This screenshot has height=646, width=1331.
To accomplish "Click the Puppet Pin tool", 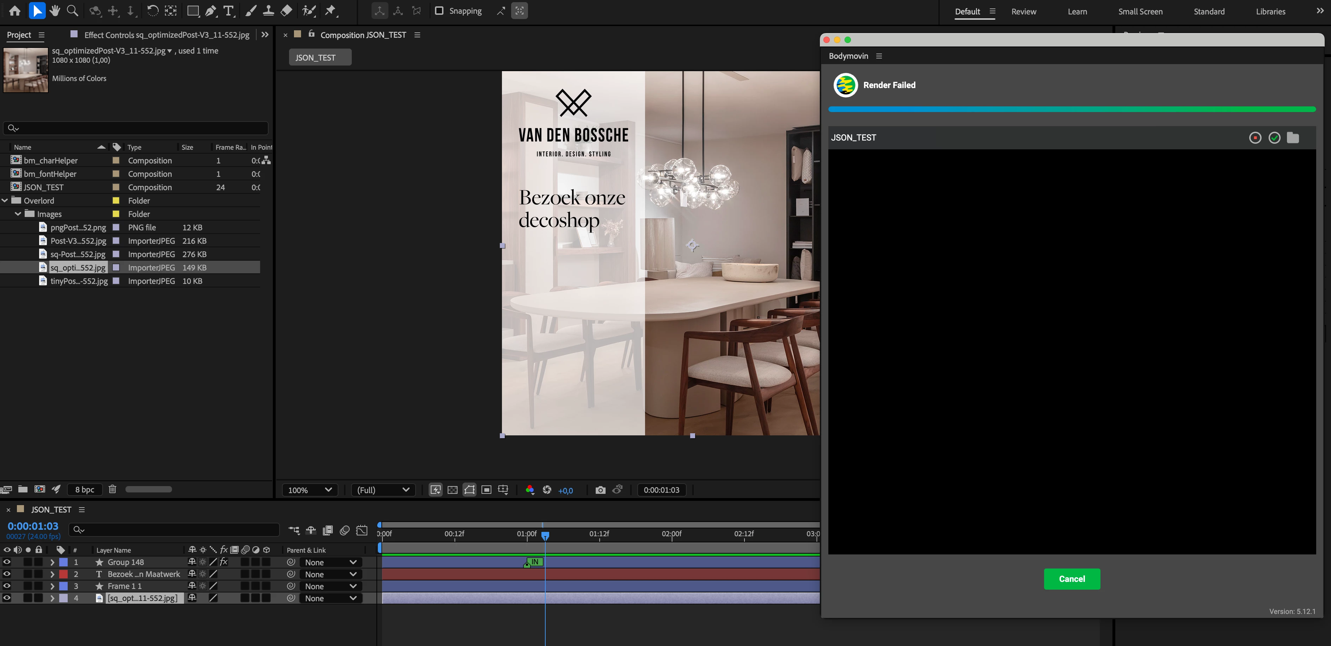I will point(331,11).
